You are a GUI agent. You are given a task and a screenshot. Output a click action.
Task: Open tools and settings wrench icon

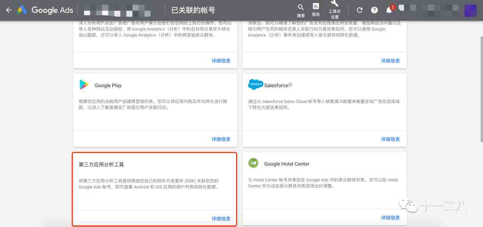point(335,4)
